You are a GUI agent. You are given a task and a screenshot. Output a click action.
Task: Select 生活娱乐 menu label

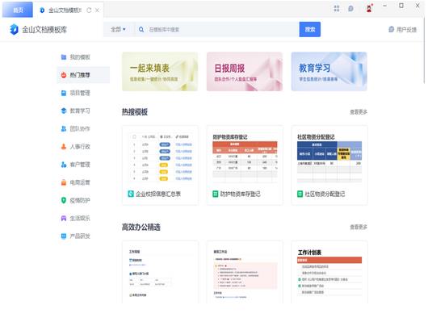(80, 219)
